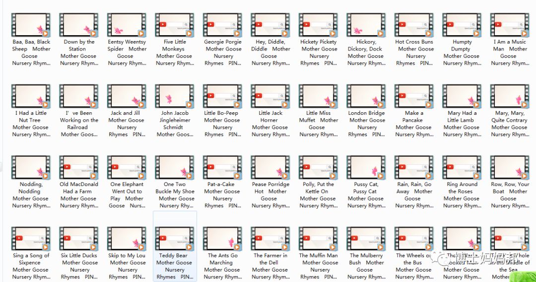Select the Old MacDonald Had a Farm icon
The image size is (536, 282).
point(78,167)
